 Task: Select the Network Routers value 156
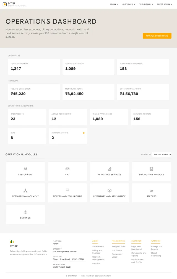137,119
